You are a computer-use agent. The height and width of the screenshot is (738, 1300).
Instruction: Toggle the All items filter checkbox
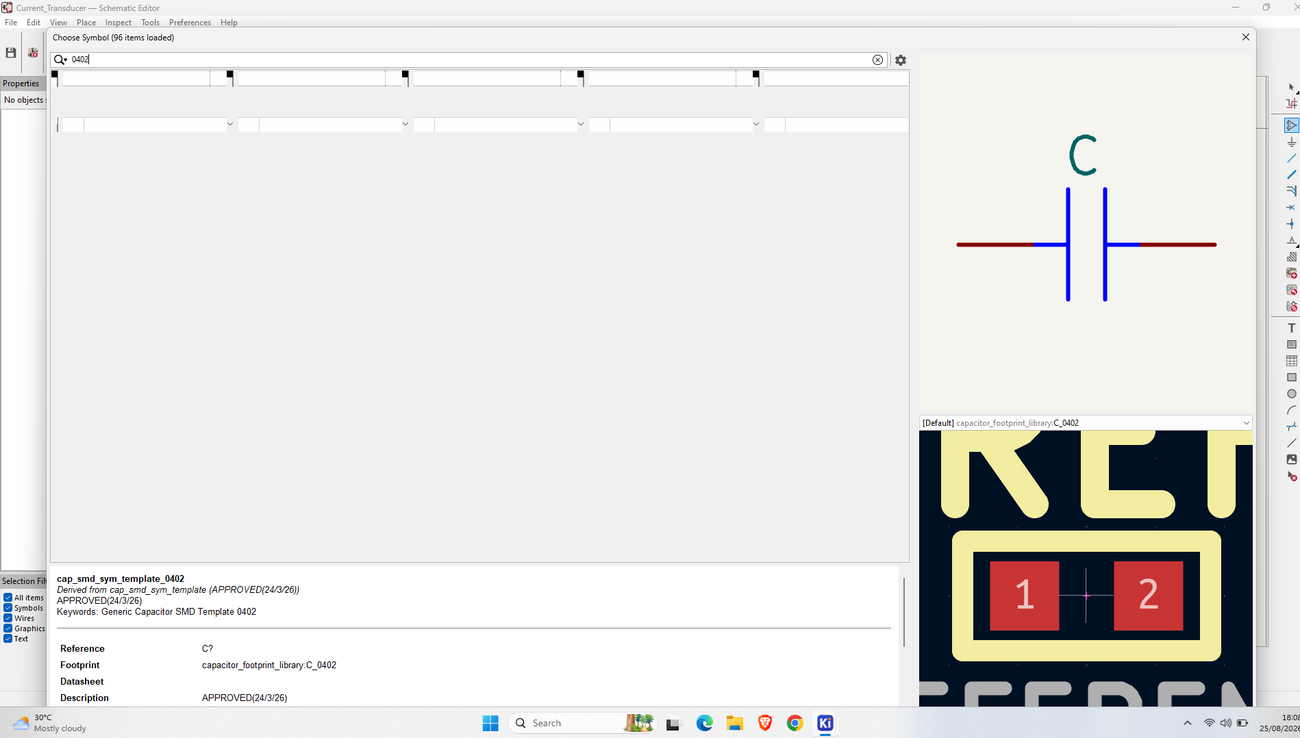(8, 598)
